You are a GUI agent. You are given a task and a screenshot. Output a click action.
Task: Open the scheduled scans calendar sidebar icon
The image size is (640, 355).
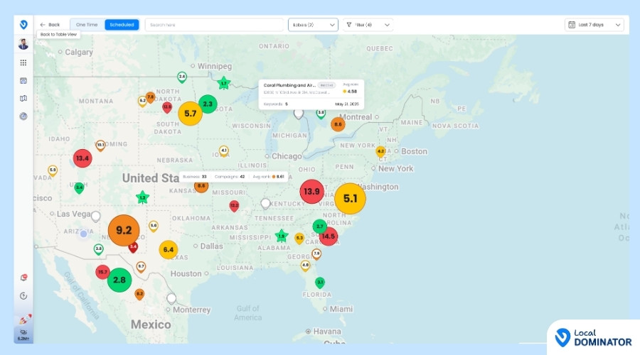(23, 81)
